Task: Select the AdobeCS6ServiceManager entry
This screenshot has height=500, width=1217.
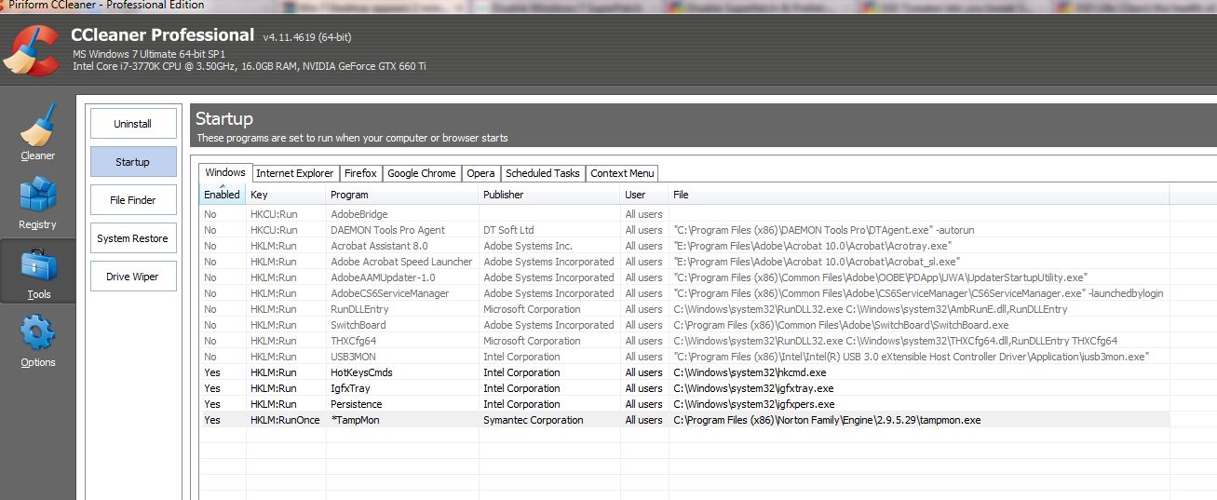Action: [684, 293]
